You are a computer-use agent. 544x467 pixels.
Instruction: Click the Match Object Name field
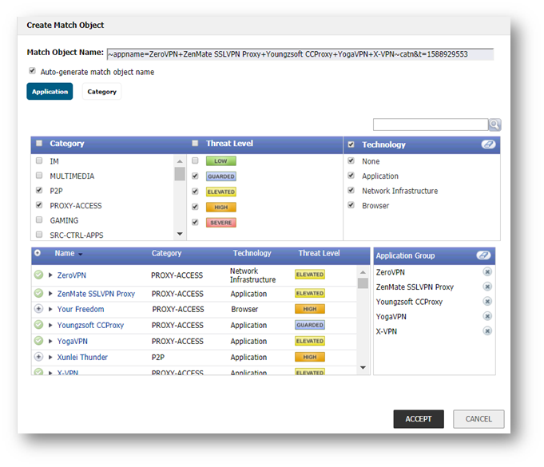pyautogui.click(x=300, y=54)
